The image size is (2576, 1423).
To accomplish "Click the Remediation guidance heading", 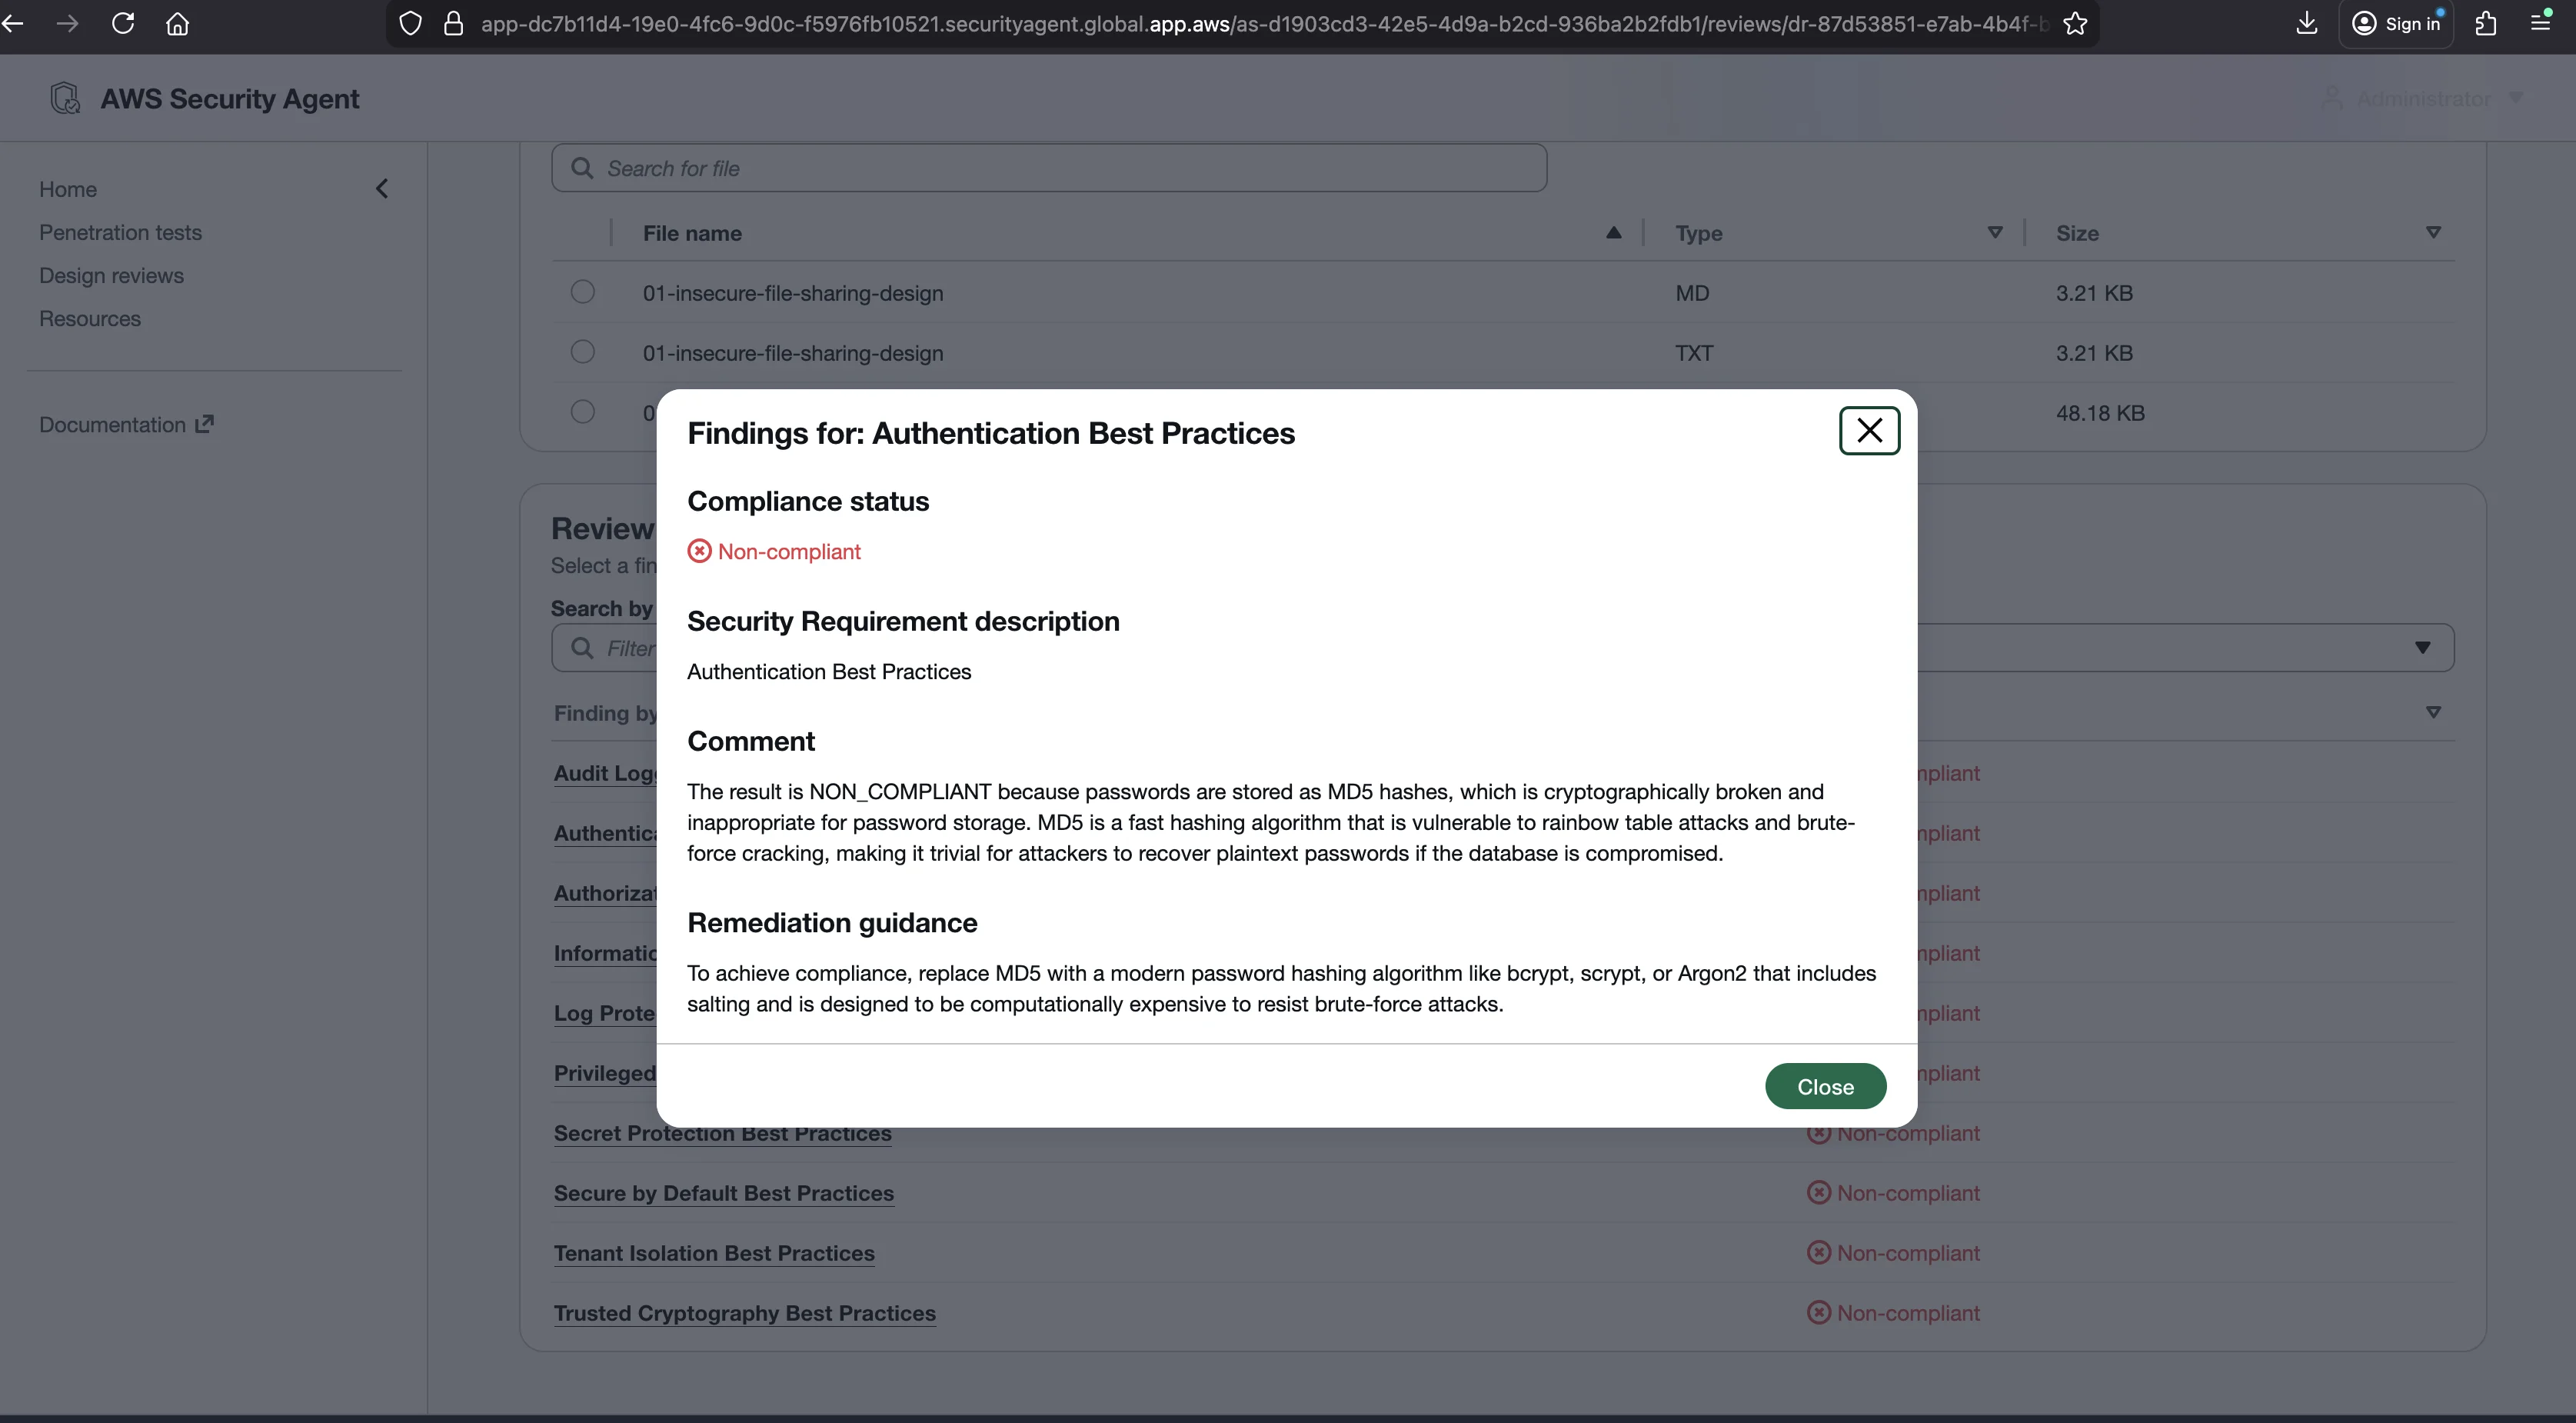I will tap(832, 922).
